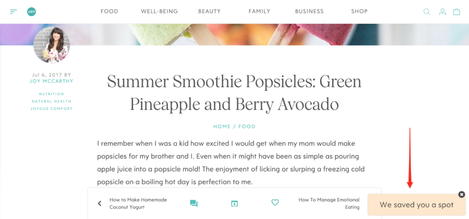This screenshot has height=219, width=469.
Task: Open the hamburger menu icon
Action: (13, 11)
